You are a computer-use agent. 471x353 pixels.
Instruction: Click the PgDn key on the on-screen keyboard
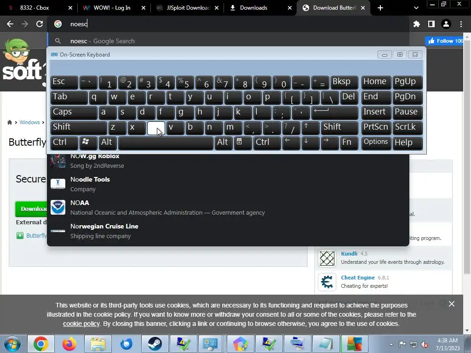pyautogui.click(x=408, y=97)
